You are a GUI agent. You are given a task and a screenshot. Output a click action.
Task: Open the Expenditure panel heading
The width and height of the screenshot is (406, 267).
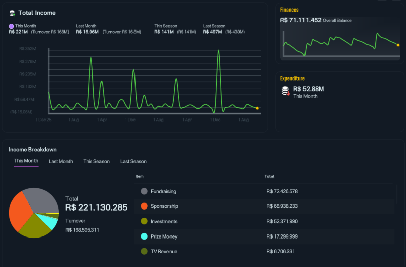(292, 78)
